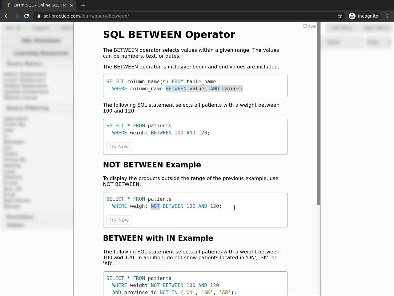Viewport: 394px width, 296px height.
Task: Toggle the Left Menu button
Action: point(342,28)
